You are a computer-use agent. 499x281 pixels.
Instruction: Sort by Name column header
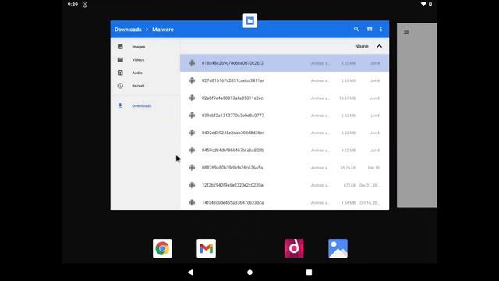pyautogui.click(x=362, y=46)
